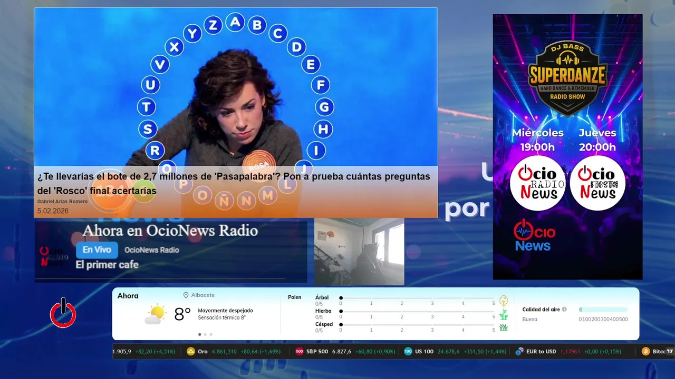The height and width of the screenshot is (379, 675).
Task: Click author name Gabriel Arias Romero
Action: 62,202
